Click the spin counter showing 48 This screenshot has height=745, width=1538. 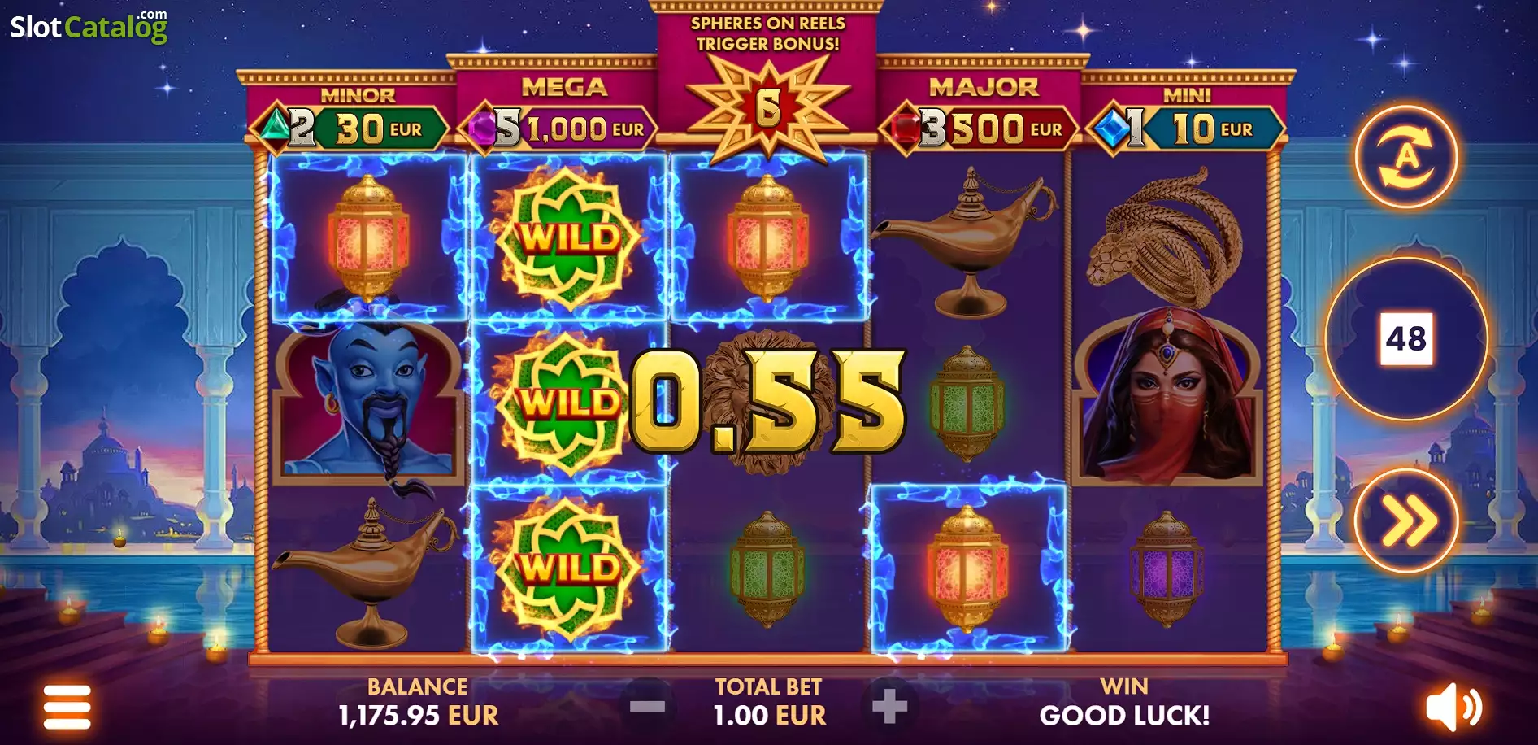pos(1406,338)
